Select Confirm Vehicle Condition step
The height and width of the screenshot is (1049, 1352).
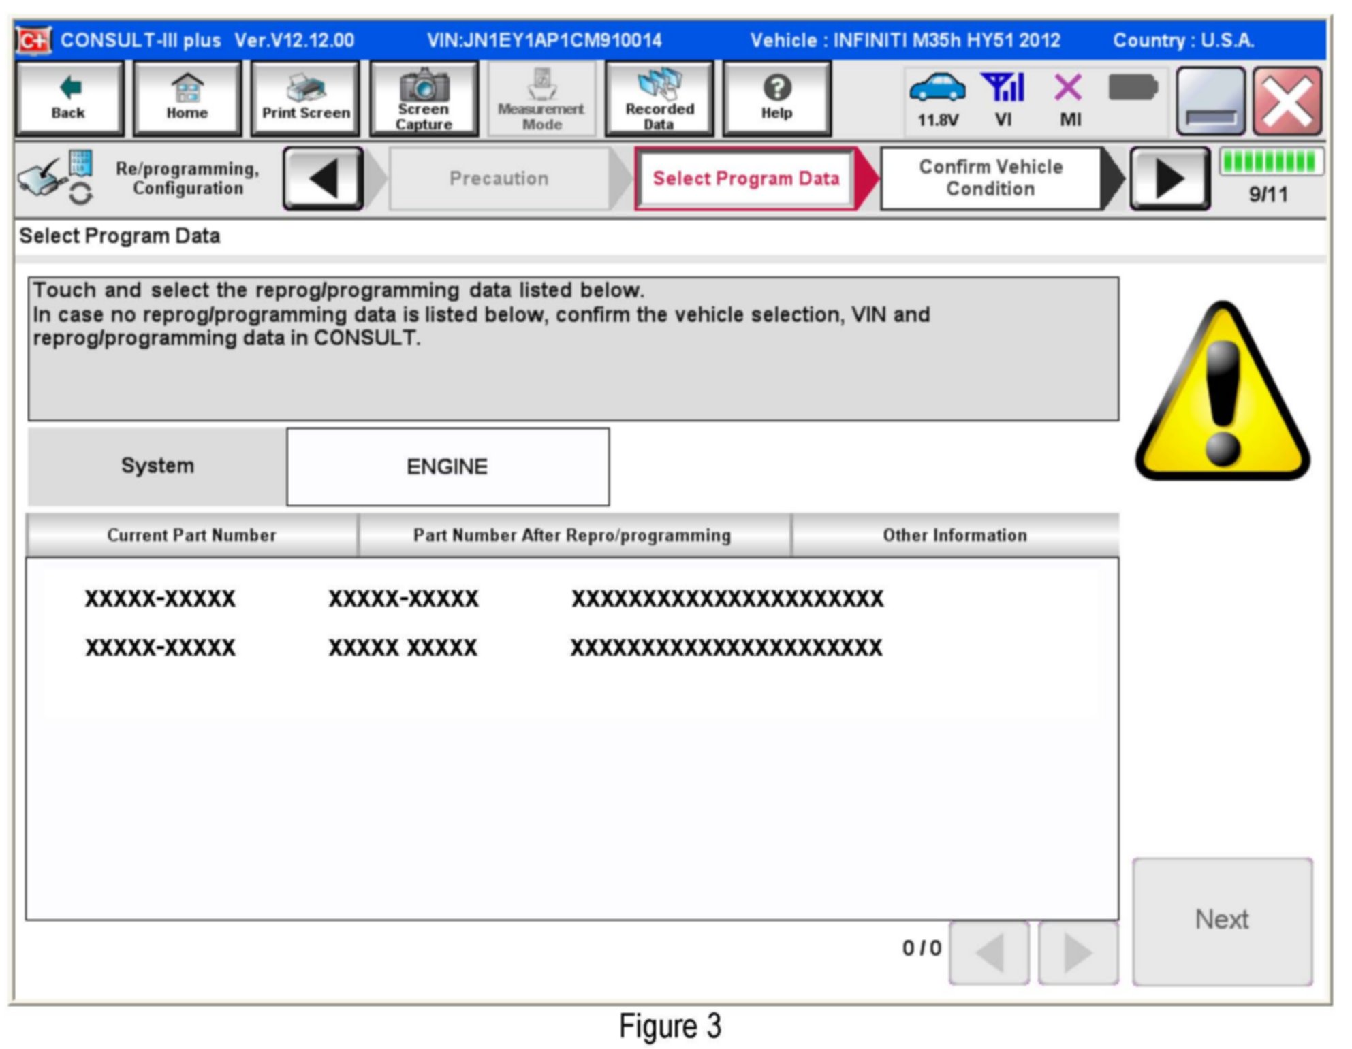[x=990, y=178]
